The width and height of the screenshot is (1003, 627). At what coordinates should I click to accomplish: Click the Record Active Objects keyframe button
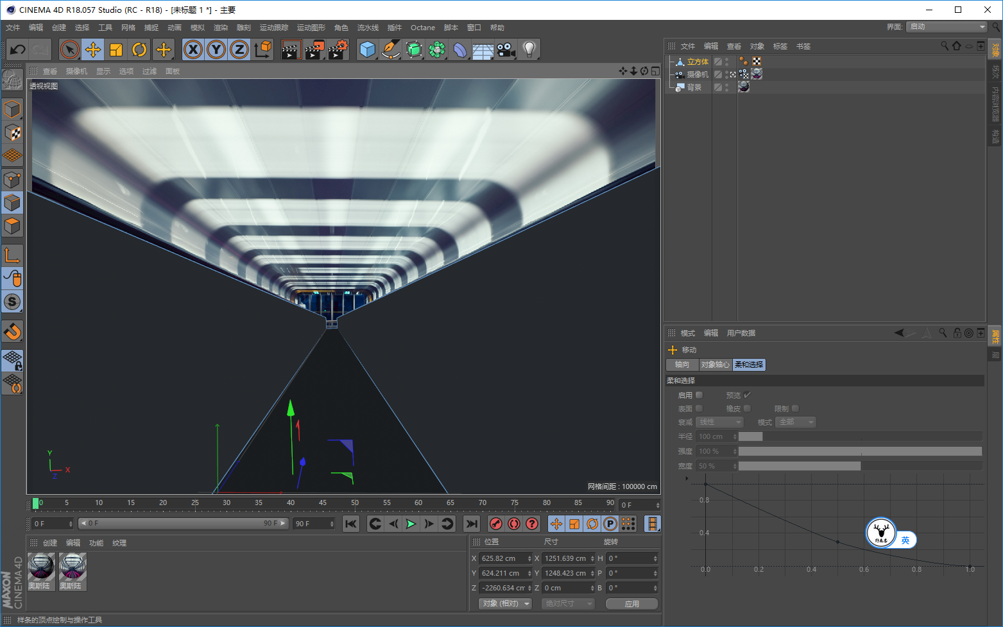(495, 524)
